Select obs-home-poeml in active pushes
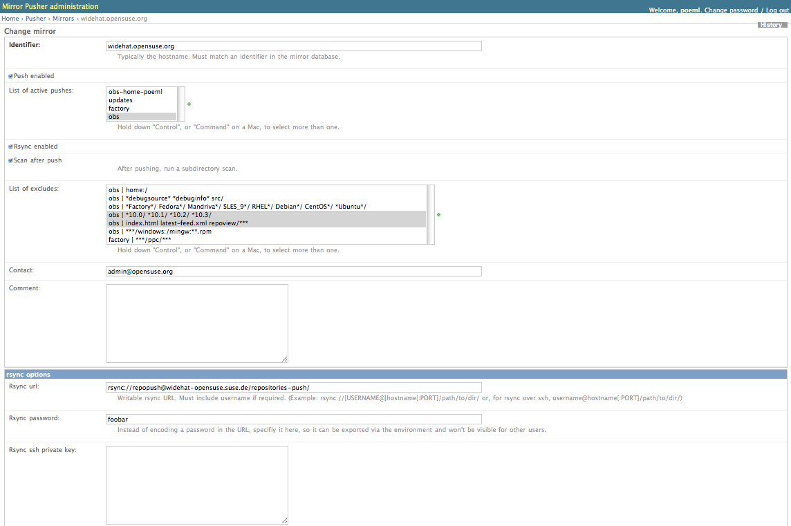The height and width of the screenshot is (526, 791). click(x=142, y=92)
